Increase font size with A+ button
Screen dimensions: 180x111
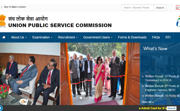pos(178,8)
